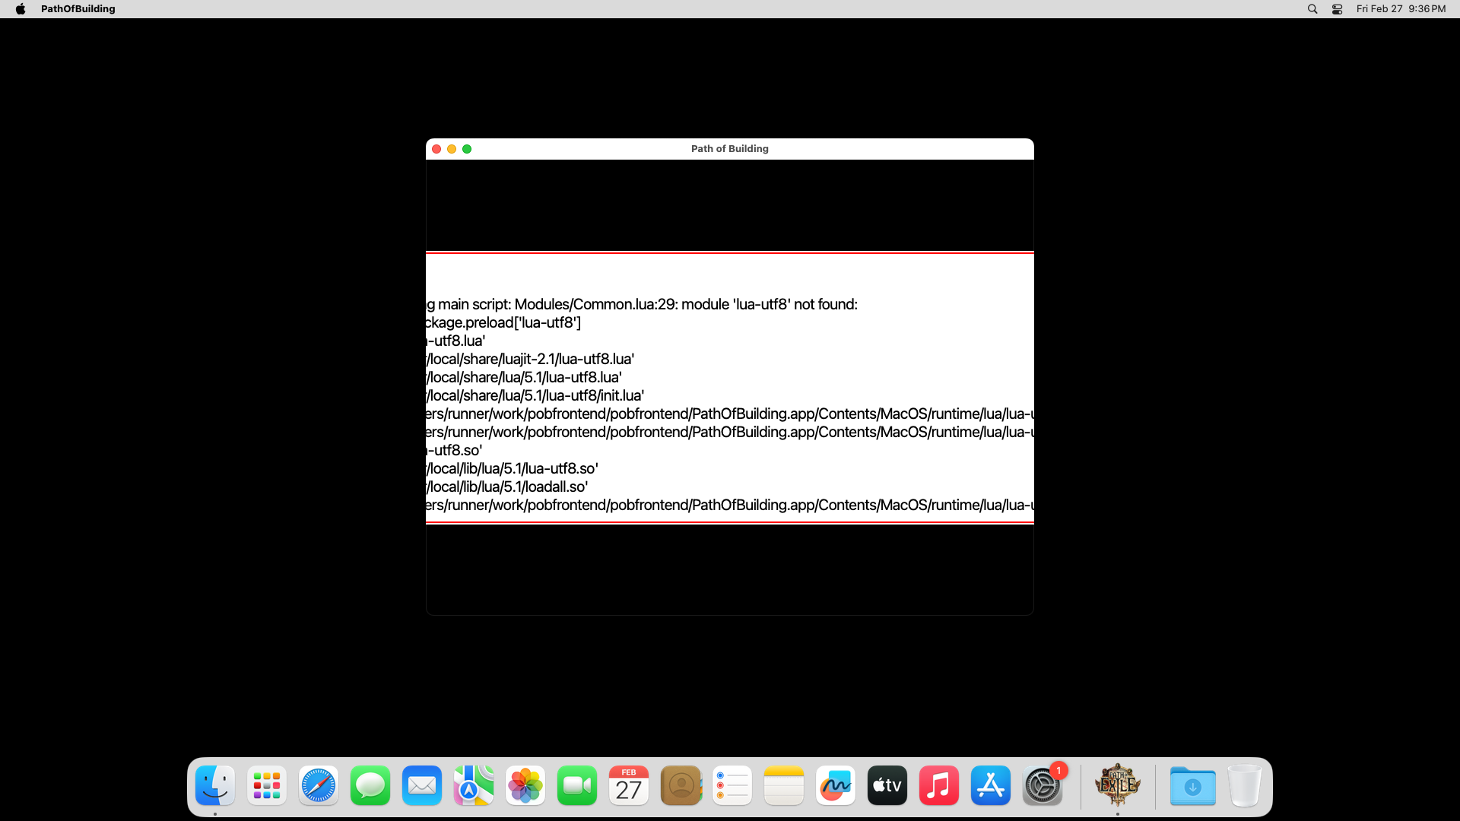Screen dimensions: 1460x821
Task: Open the PathOfBuilding menu bar item
Action: [78, 9]
